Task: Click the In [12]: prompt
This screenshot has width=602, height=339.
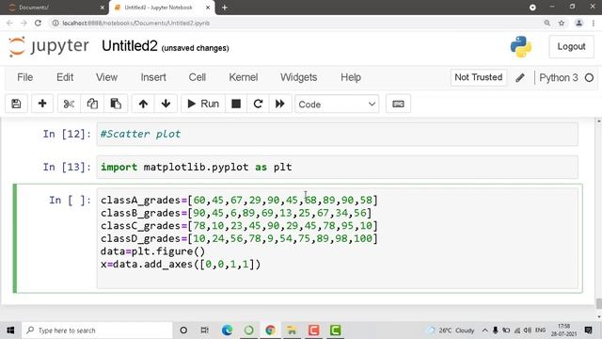Action: coord(67,134)
